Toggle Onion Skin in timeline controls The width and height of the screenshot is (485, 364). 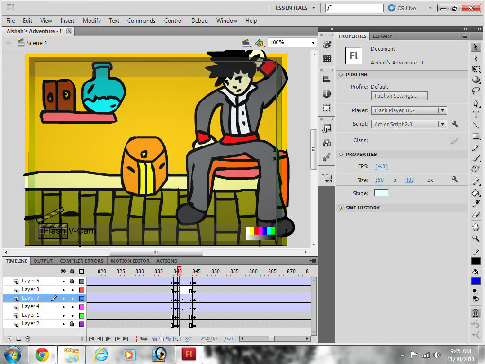[154, 338]
